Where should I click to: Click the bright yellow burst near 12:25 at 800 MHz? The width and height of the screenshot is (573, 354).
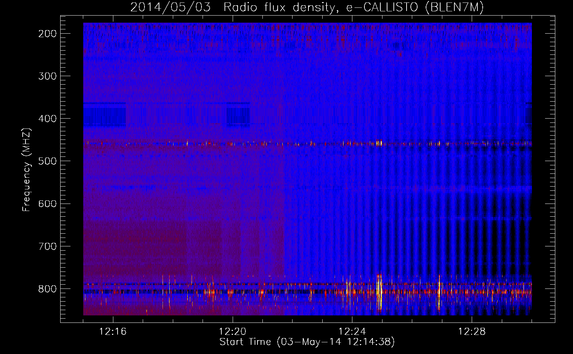[379, 293]
